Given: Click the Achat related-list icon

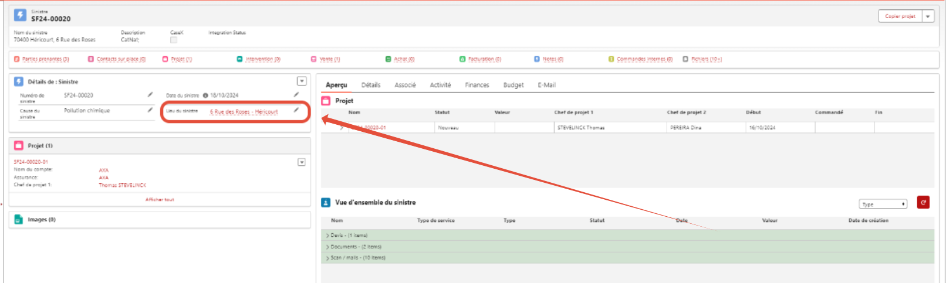Looking at the screenshot, I should [x=388, y=59].
